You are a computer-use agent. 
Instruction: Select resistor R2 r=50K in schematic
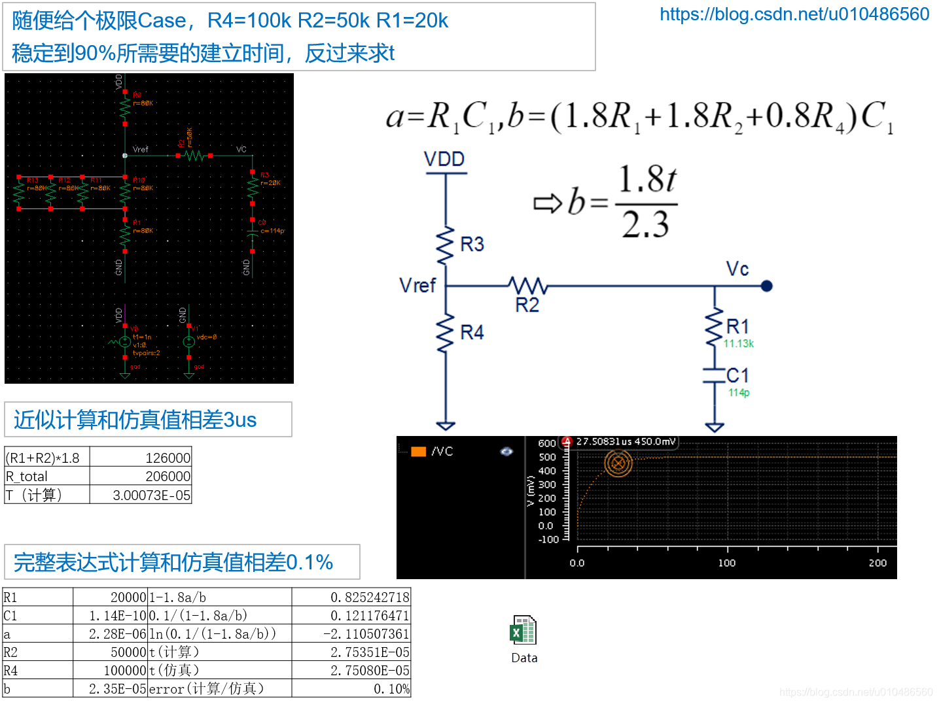194,156
